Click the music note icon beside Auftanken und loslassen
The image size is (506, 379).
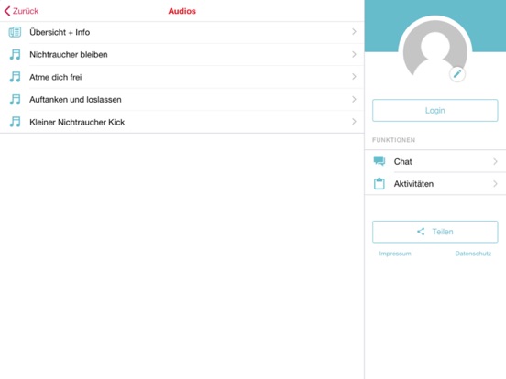pos(15,99)
